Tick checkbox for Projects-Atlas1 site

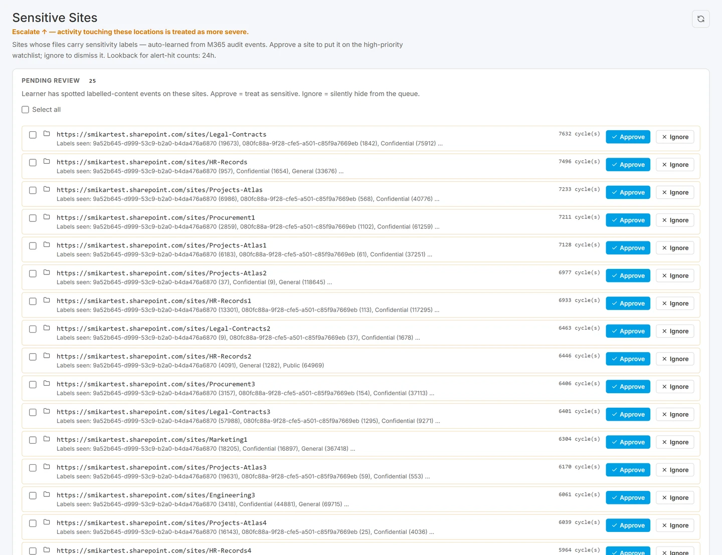click(33, 246)
